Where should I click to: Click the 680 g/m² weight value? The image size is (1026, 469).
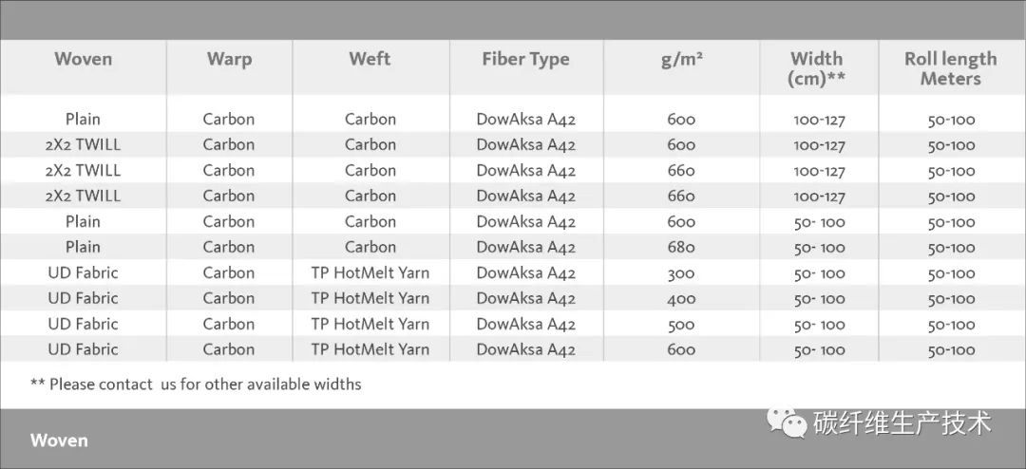tap(681, 247)
